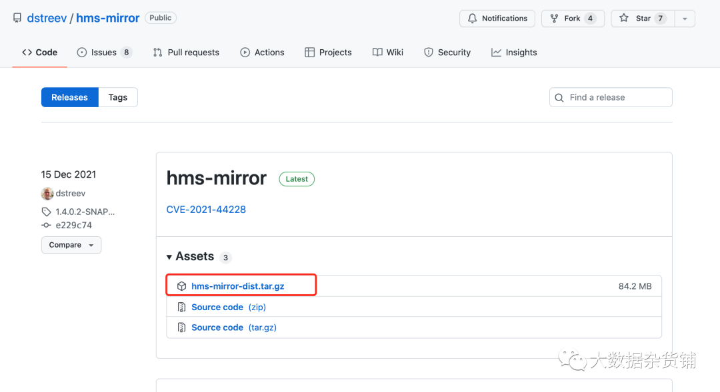The width and height of the screenshot is (720, 392).
Task: Download Source code (tar.gz)
Action: pos(234,327)
